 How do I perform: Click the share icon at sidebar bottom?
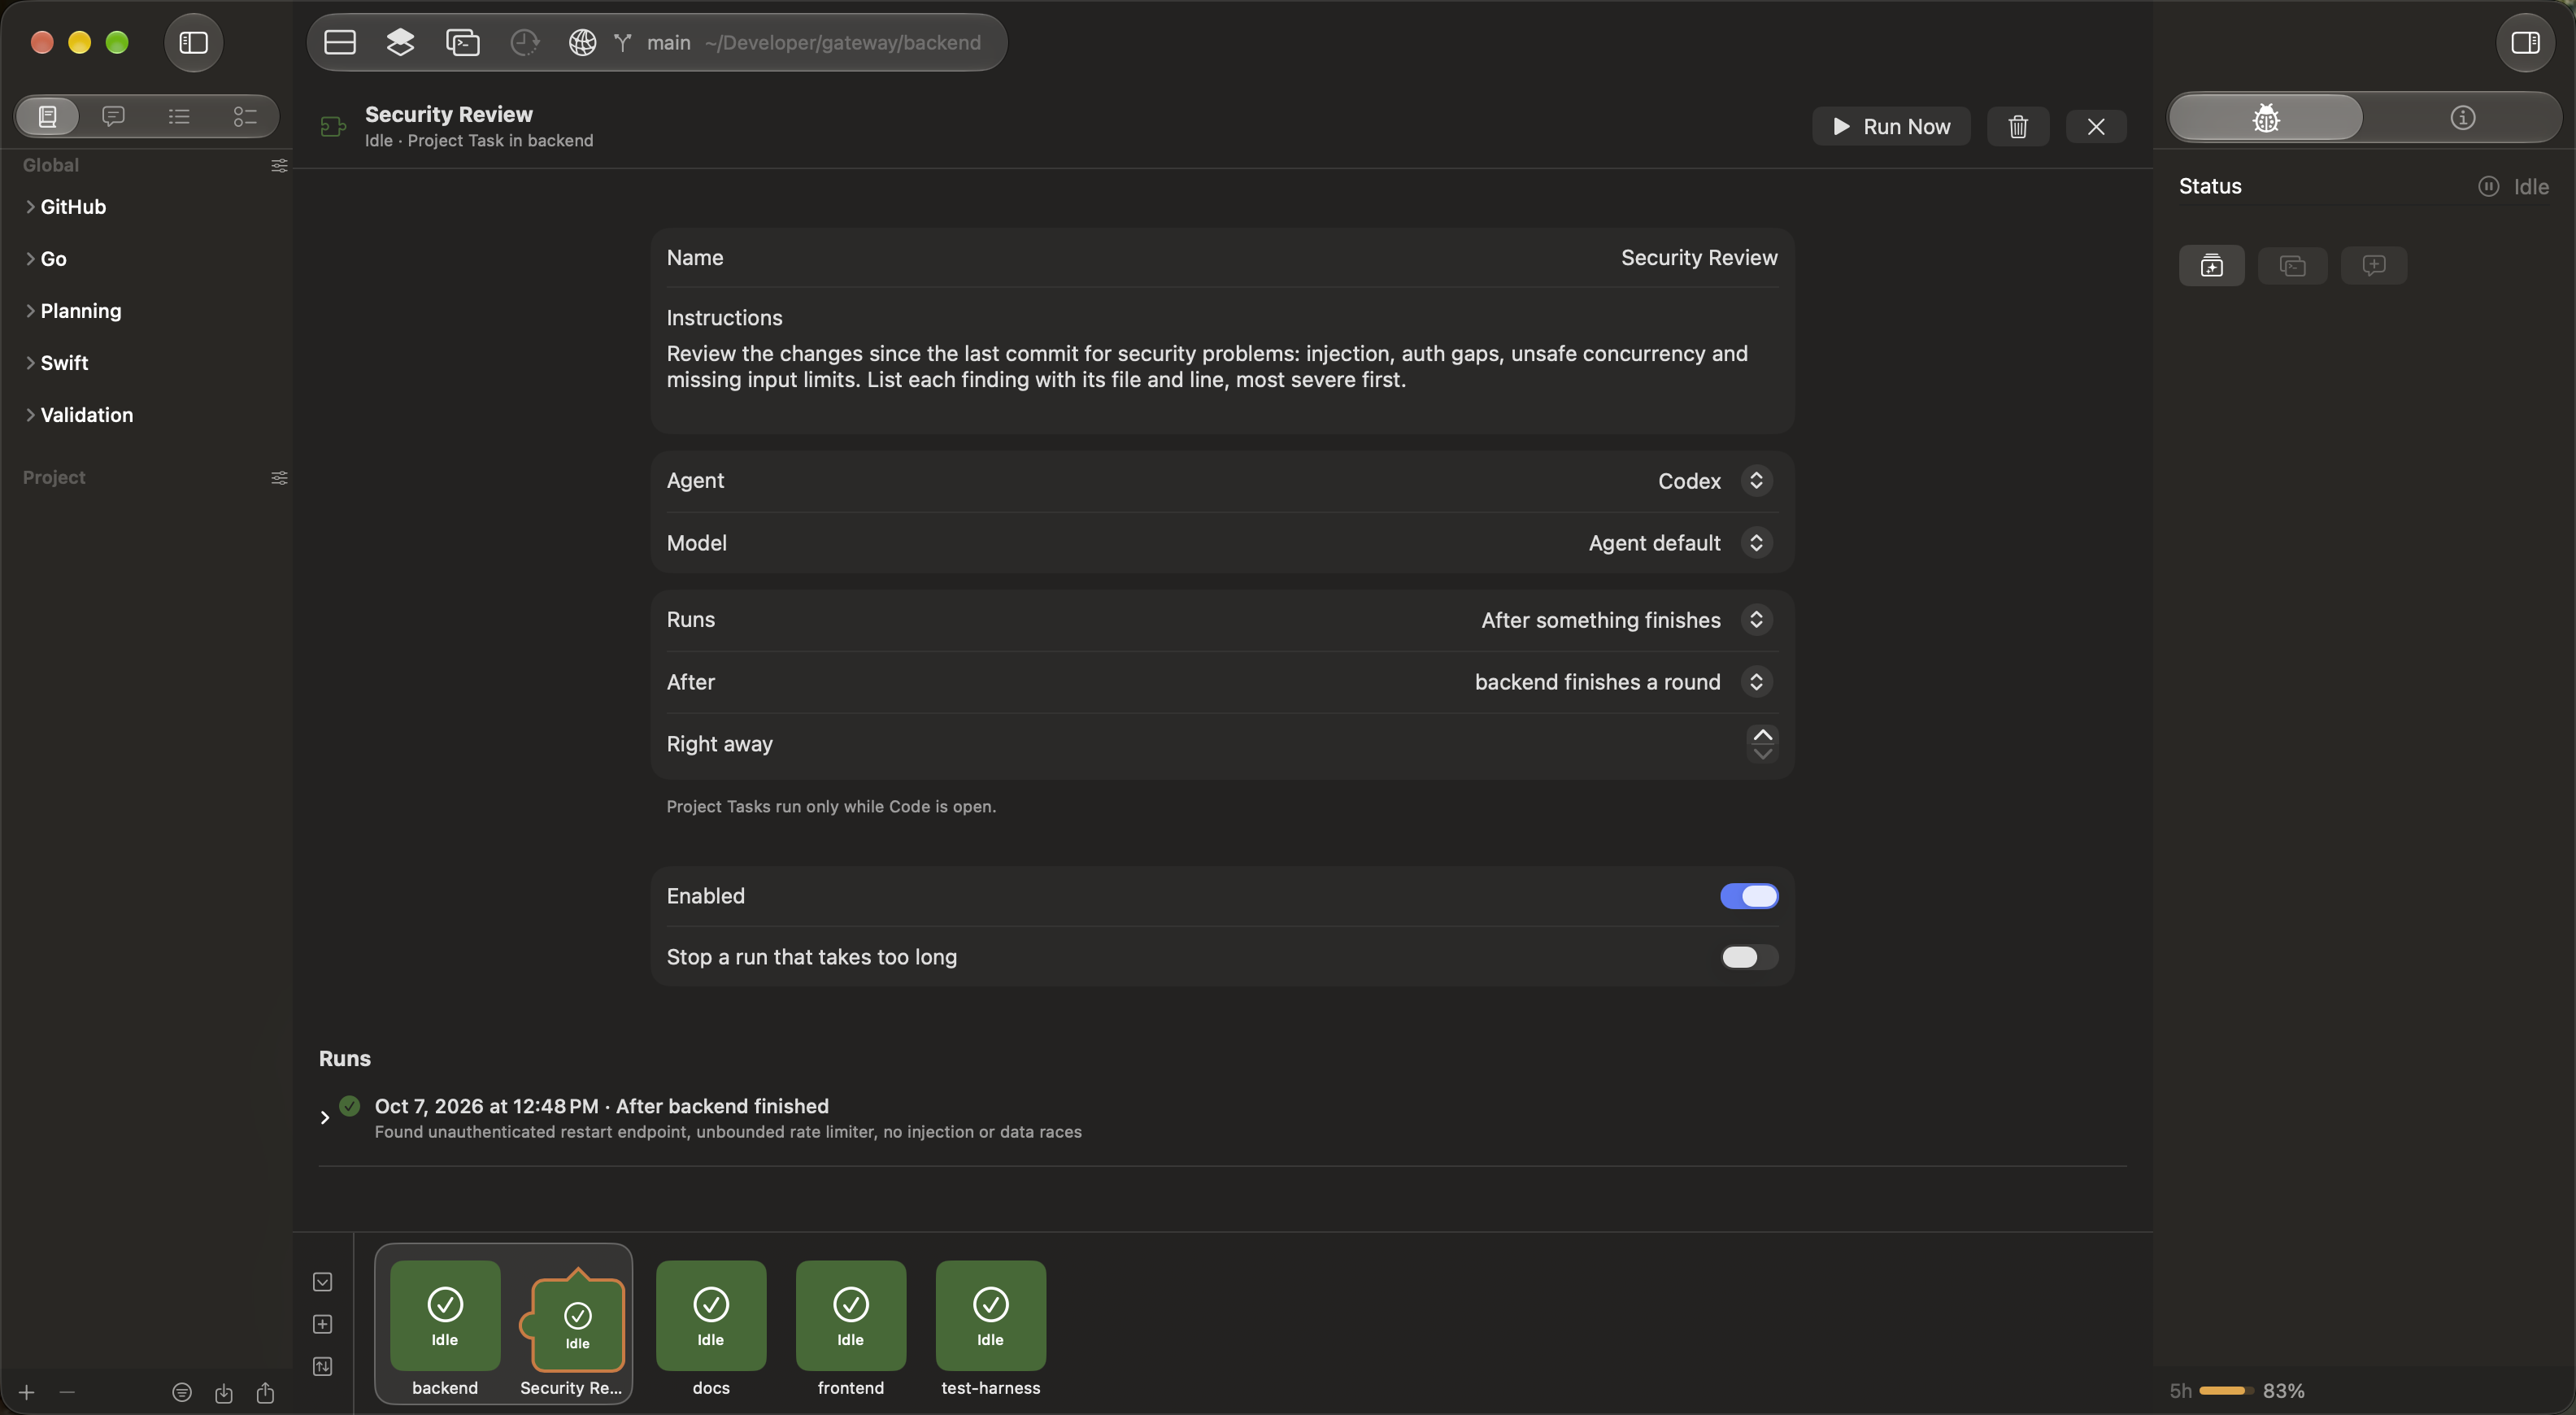coord(265,1392)
